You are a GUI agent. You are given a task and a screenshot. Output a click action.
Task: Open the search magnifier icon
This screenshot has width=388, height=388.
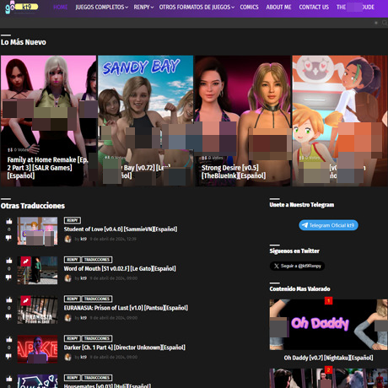tap(385, 23)
